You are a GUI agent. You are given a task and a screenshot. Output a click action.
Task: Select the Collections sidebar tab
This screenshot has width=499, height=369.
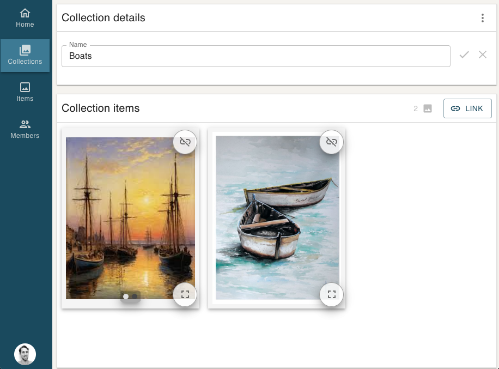click(x=25, y=55)
